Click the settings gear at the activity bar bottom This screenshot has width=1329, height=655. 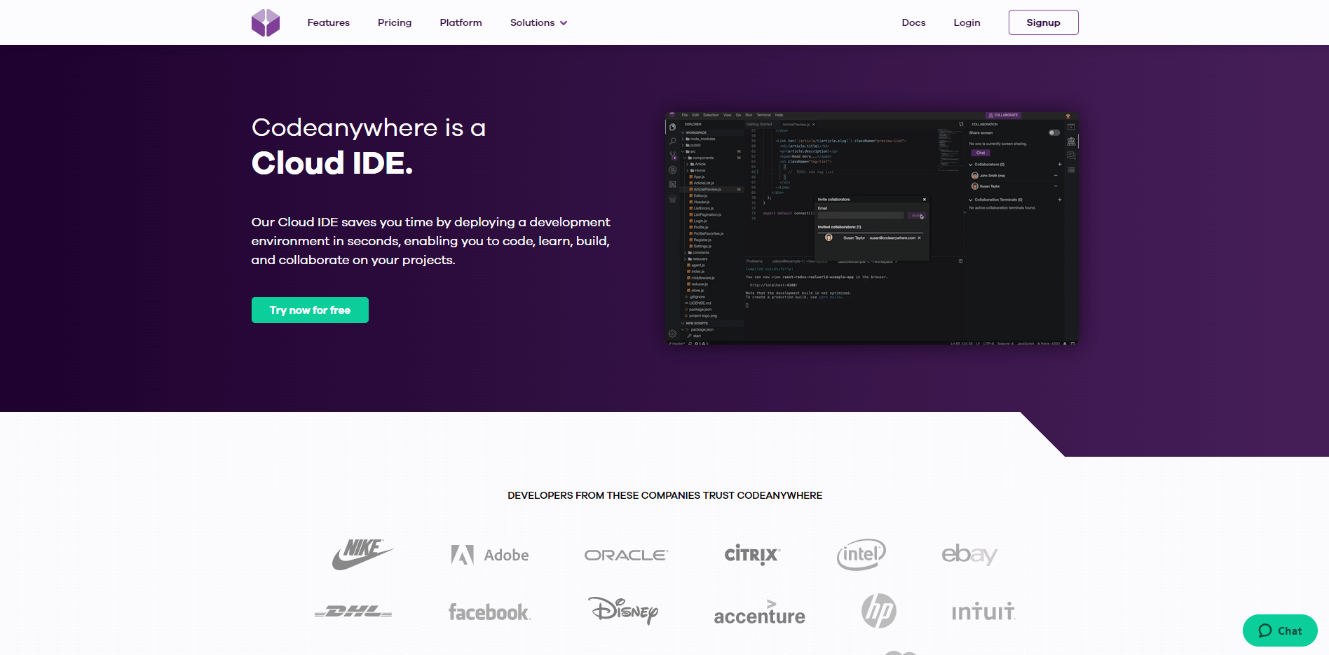(673, 333)
